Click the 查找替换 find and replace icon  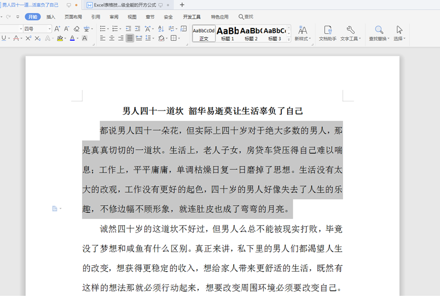pos(379,33)
